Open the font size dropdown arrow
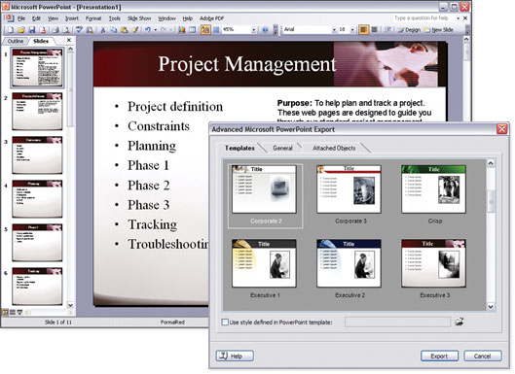The image size is (515, 374). pyautogui.click(x=352, y=30)
